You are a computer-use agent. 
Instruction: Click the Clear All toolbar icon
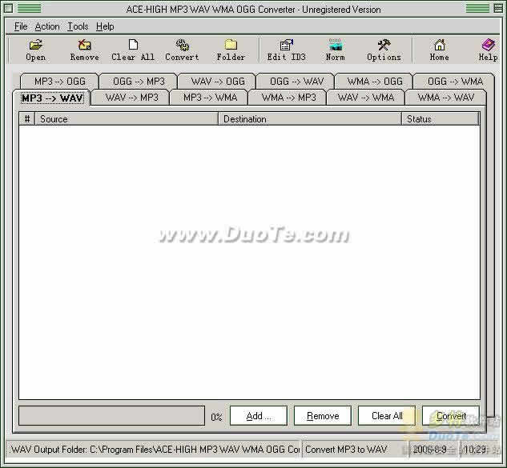click(x=133, y=50)
